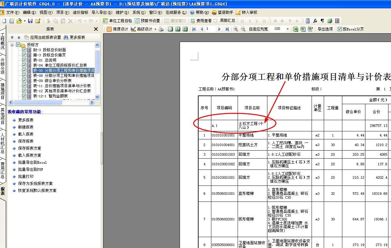The height and width of the screenshot is (248, 391).
Task: Click the zoom out magnifier icon
Action: tap(243, 29)
